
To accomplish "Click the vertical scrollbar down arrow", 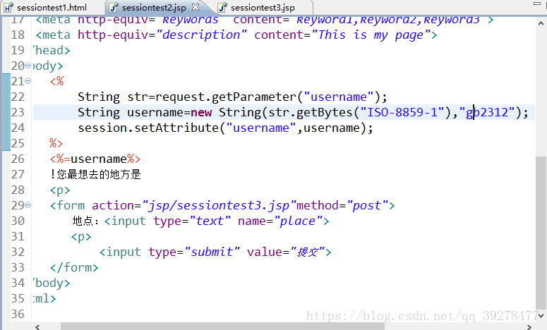I will 541,316.
